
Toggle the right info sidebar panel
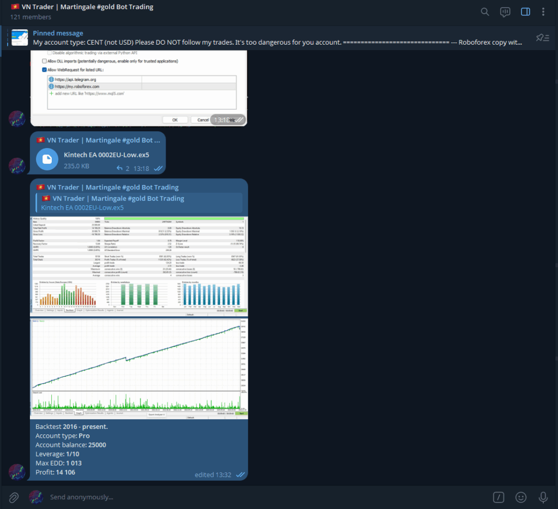point(525,11)
